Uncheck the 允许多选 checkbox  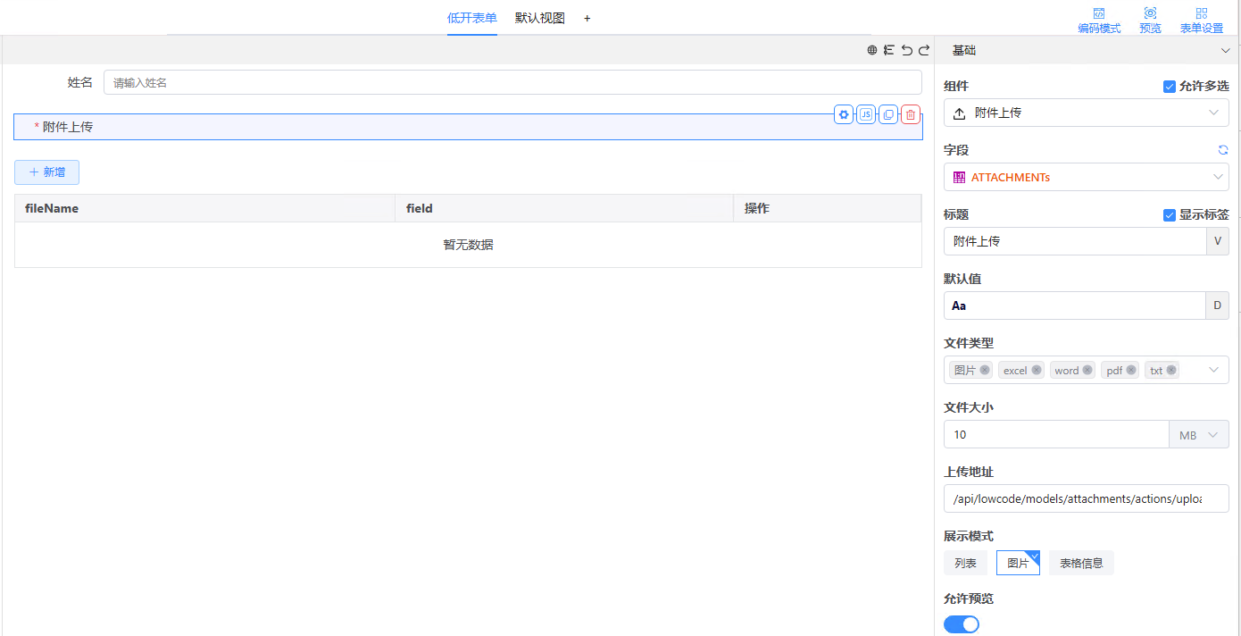coord(1170,87)
